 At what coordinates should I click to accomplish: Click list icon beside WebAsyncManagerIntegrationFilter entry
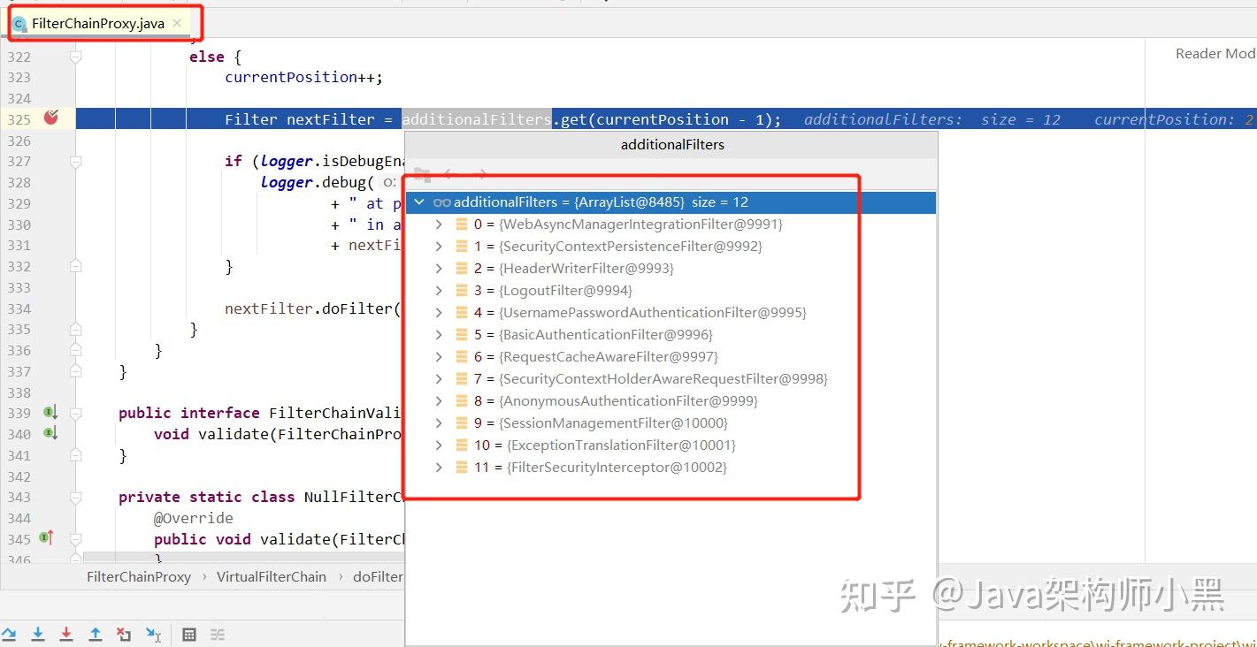(x=461, y=225)
